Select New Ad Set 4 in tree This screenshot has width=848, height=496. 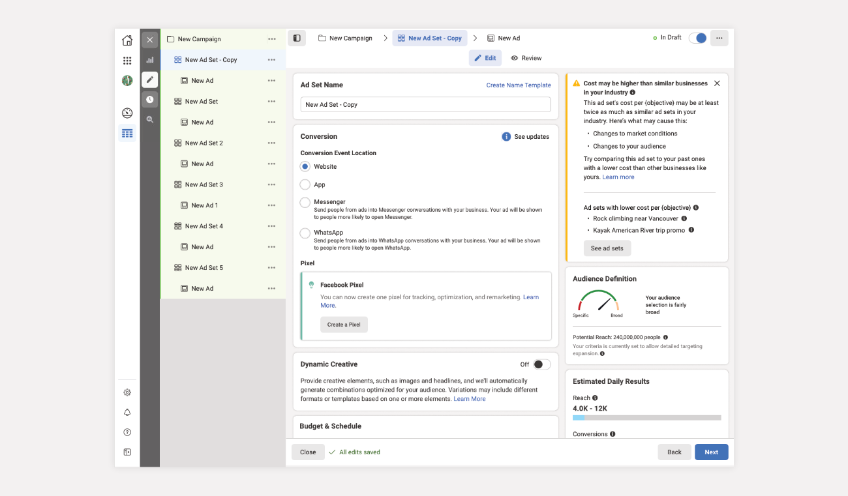(x=204, y=226)
